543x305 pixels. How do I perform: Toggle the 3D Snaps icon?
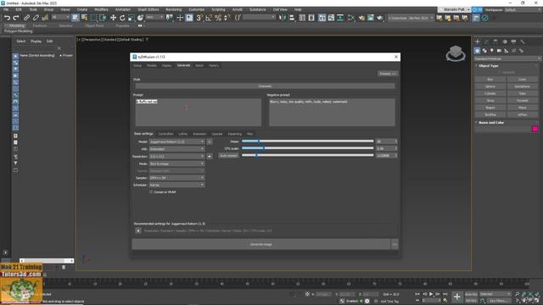coord(199,18)
